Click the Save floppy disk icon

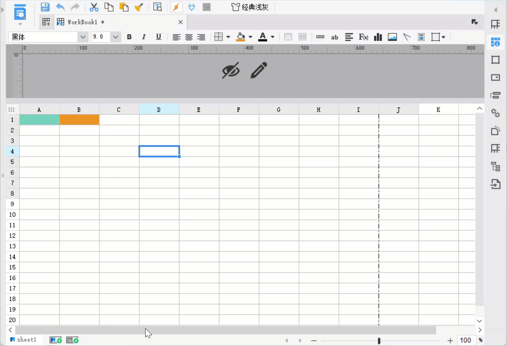[45, 7]
